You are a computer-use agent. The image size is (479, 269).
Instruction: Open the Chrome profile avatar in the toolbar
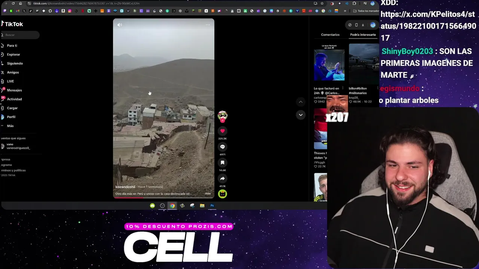pos(372,3)
